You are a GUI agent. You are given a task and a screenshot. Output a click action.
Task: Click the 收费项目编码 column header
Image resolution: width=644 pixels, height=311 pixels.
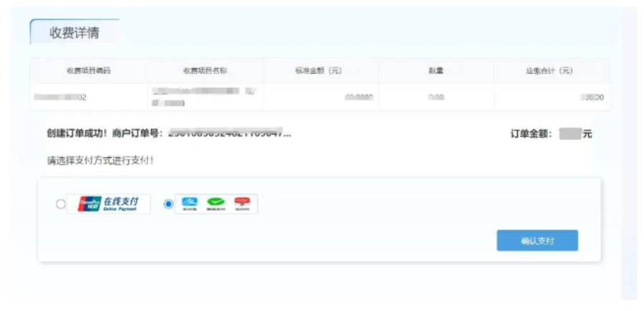[88, 71]
